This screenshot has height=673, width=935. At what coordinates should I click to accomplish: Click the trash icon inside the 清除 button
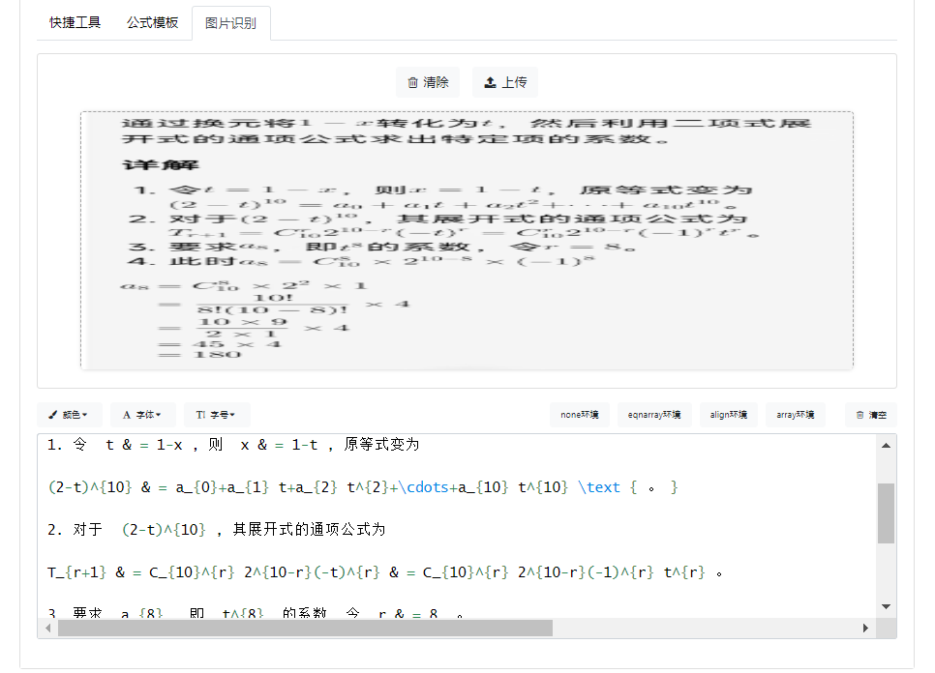410,82
